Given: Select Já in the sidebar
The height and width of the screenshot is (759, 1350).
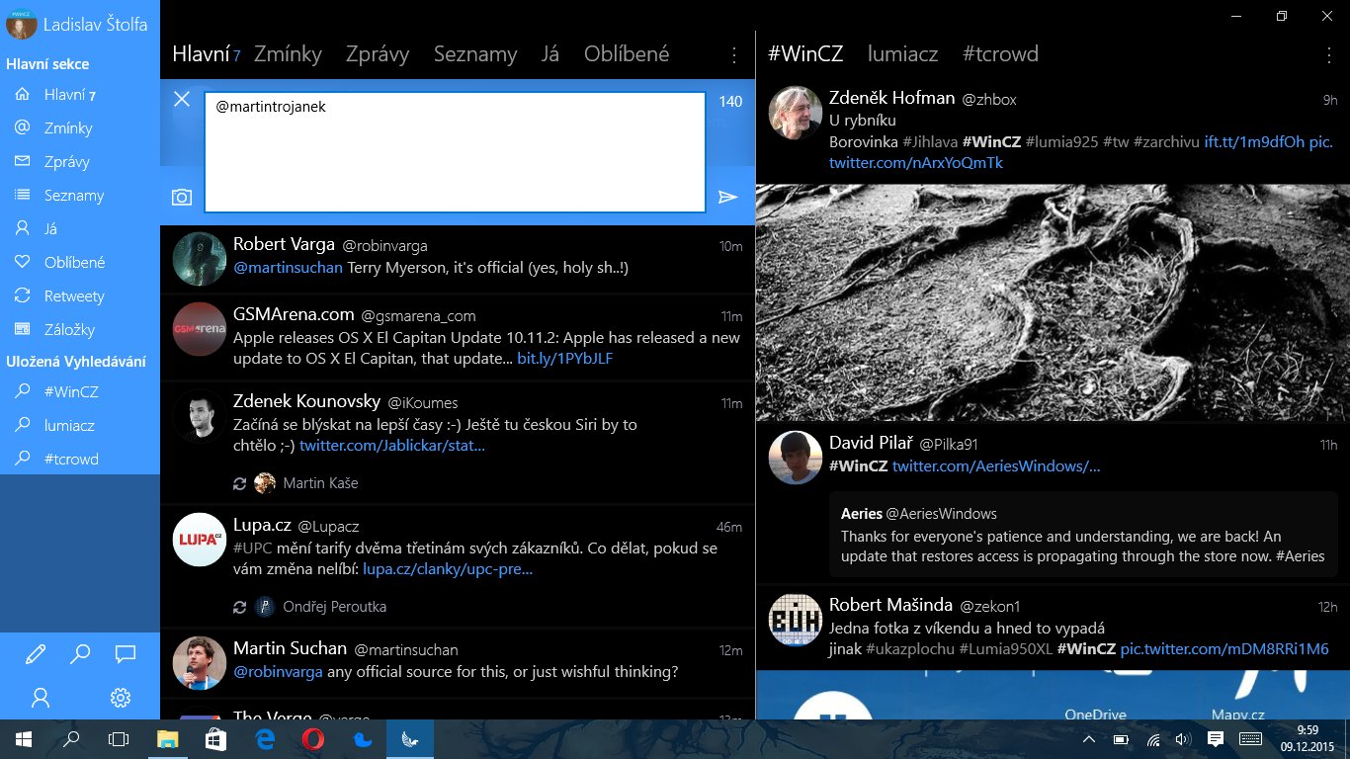Looking at the screenshot, I should coord(80,229).
